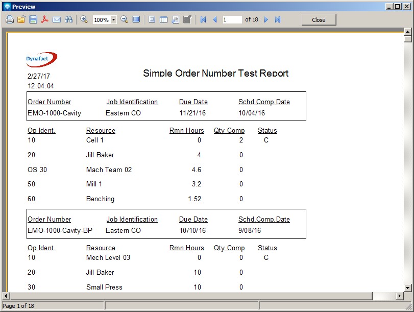This screenshot has height=312, width=414.
Task: Click the vertical scrollbar up arrow
Action: point(407,32)
